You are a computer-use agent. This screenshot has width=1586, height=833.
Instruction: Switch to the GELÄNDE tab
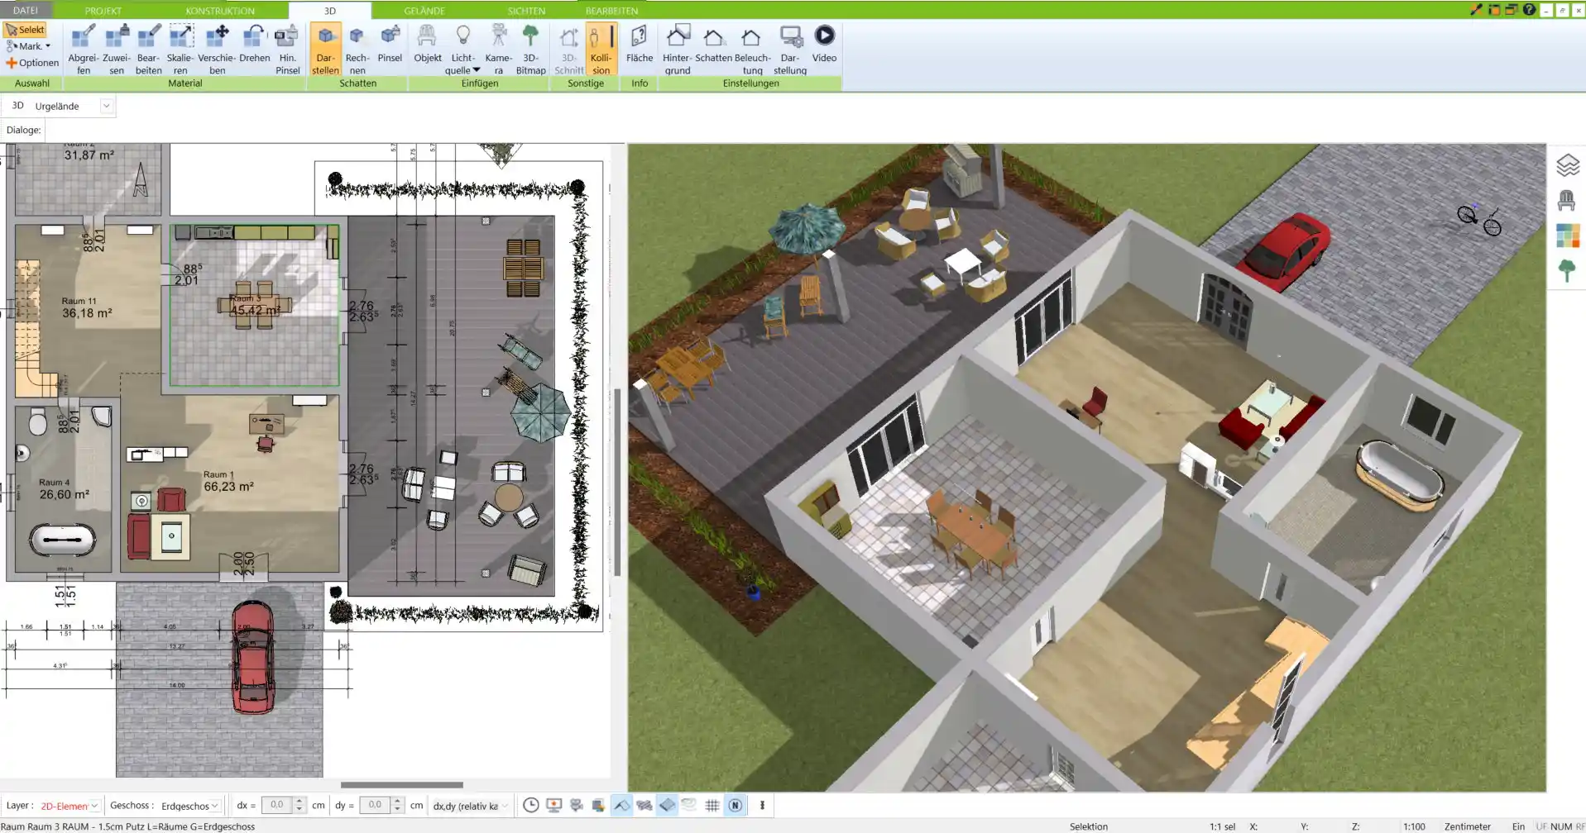[x=424, y=11]
